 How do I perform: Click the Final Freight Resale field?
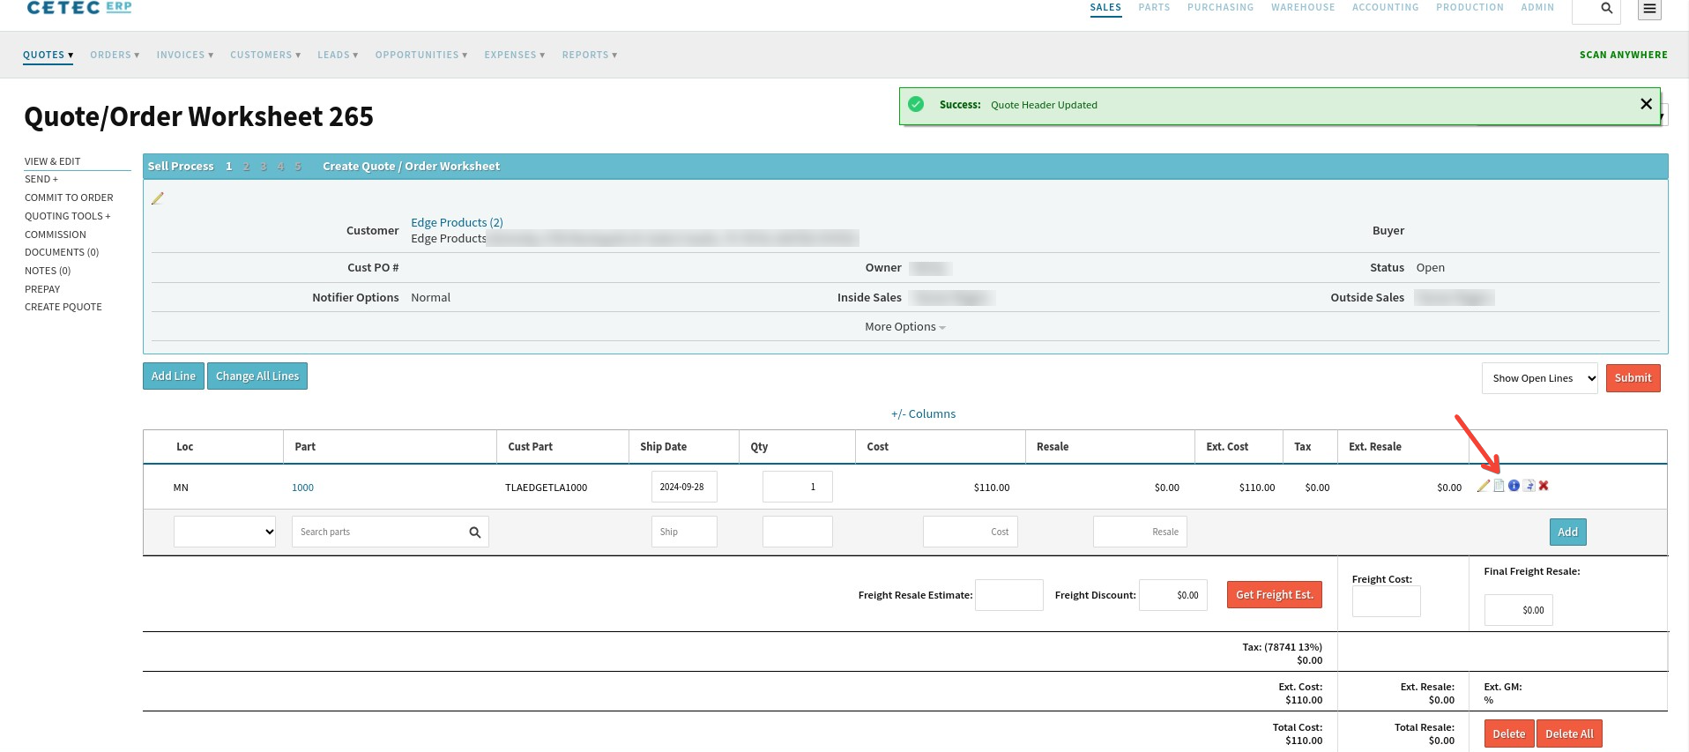(x=1519, y=610)
